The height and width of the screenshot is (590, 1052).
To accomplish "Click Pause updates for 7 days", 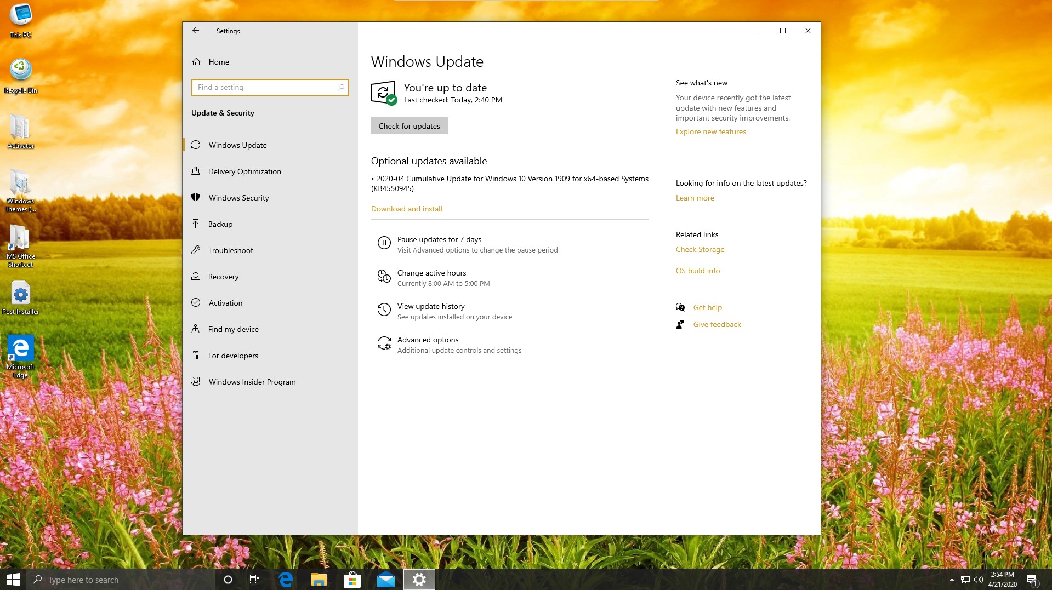I will (x=439, y=239).
